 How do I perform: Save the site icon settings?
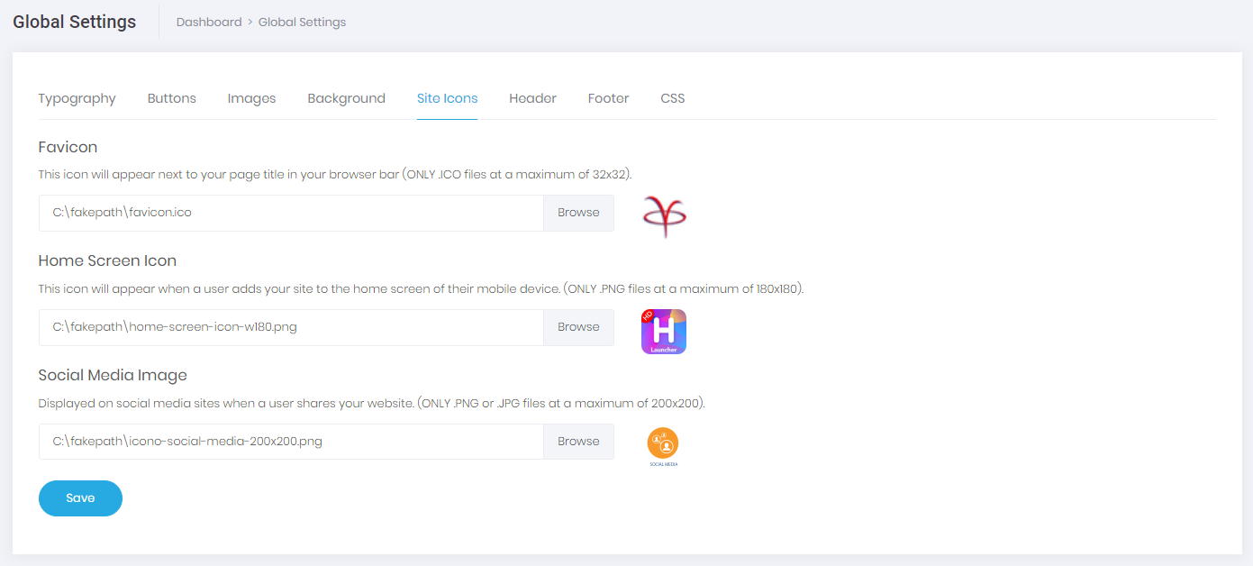click(80, 498)
